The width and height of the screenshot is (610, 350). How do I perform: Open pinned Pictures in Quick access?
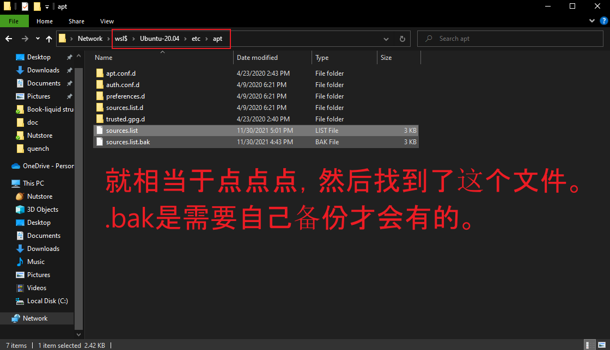39,96
